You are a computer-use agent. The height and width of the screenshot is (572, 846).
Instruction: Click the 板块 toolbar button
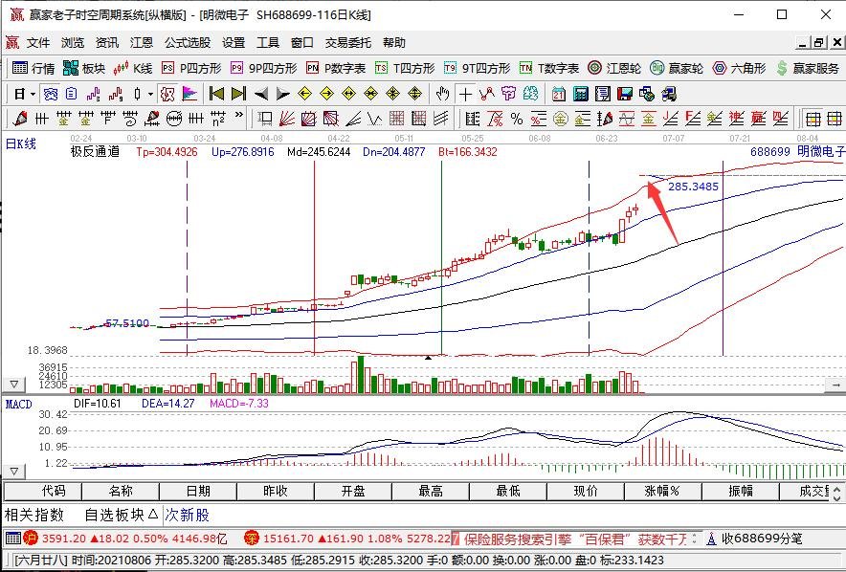click(84, 68)
